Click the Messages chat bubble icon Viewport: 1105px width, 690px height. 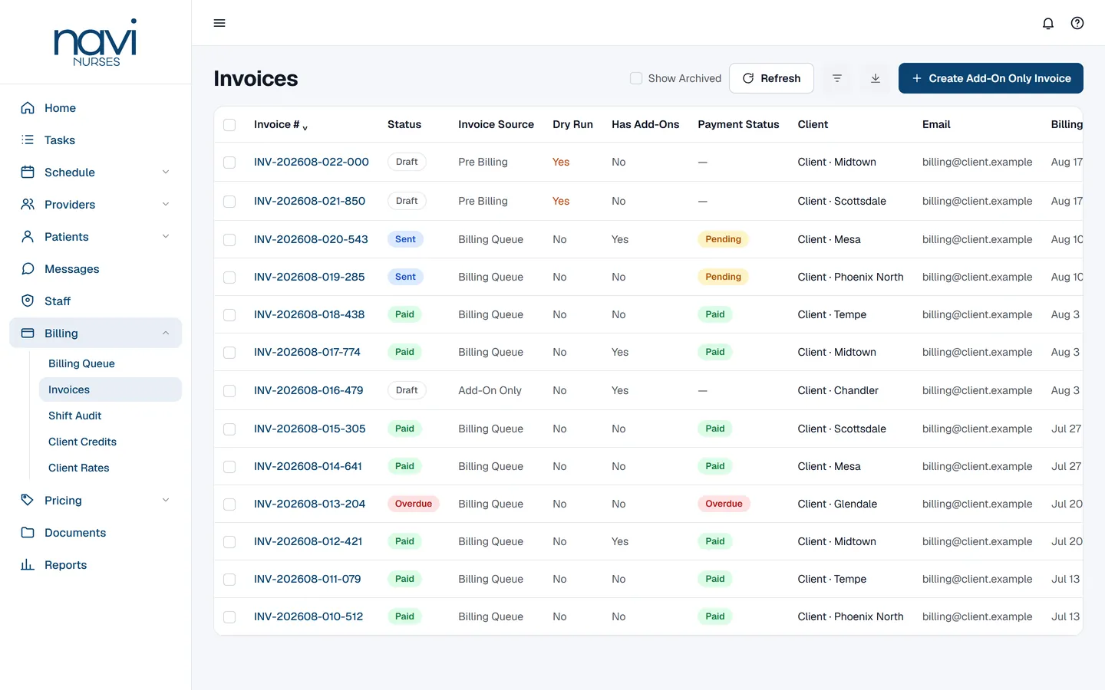28,269
